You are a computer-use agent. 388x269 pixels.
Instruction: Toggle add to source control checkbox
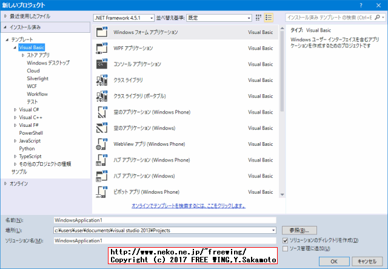pyautogui.click(x=285, y=248)
